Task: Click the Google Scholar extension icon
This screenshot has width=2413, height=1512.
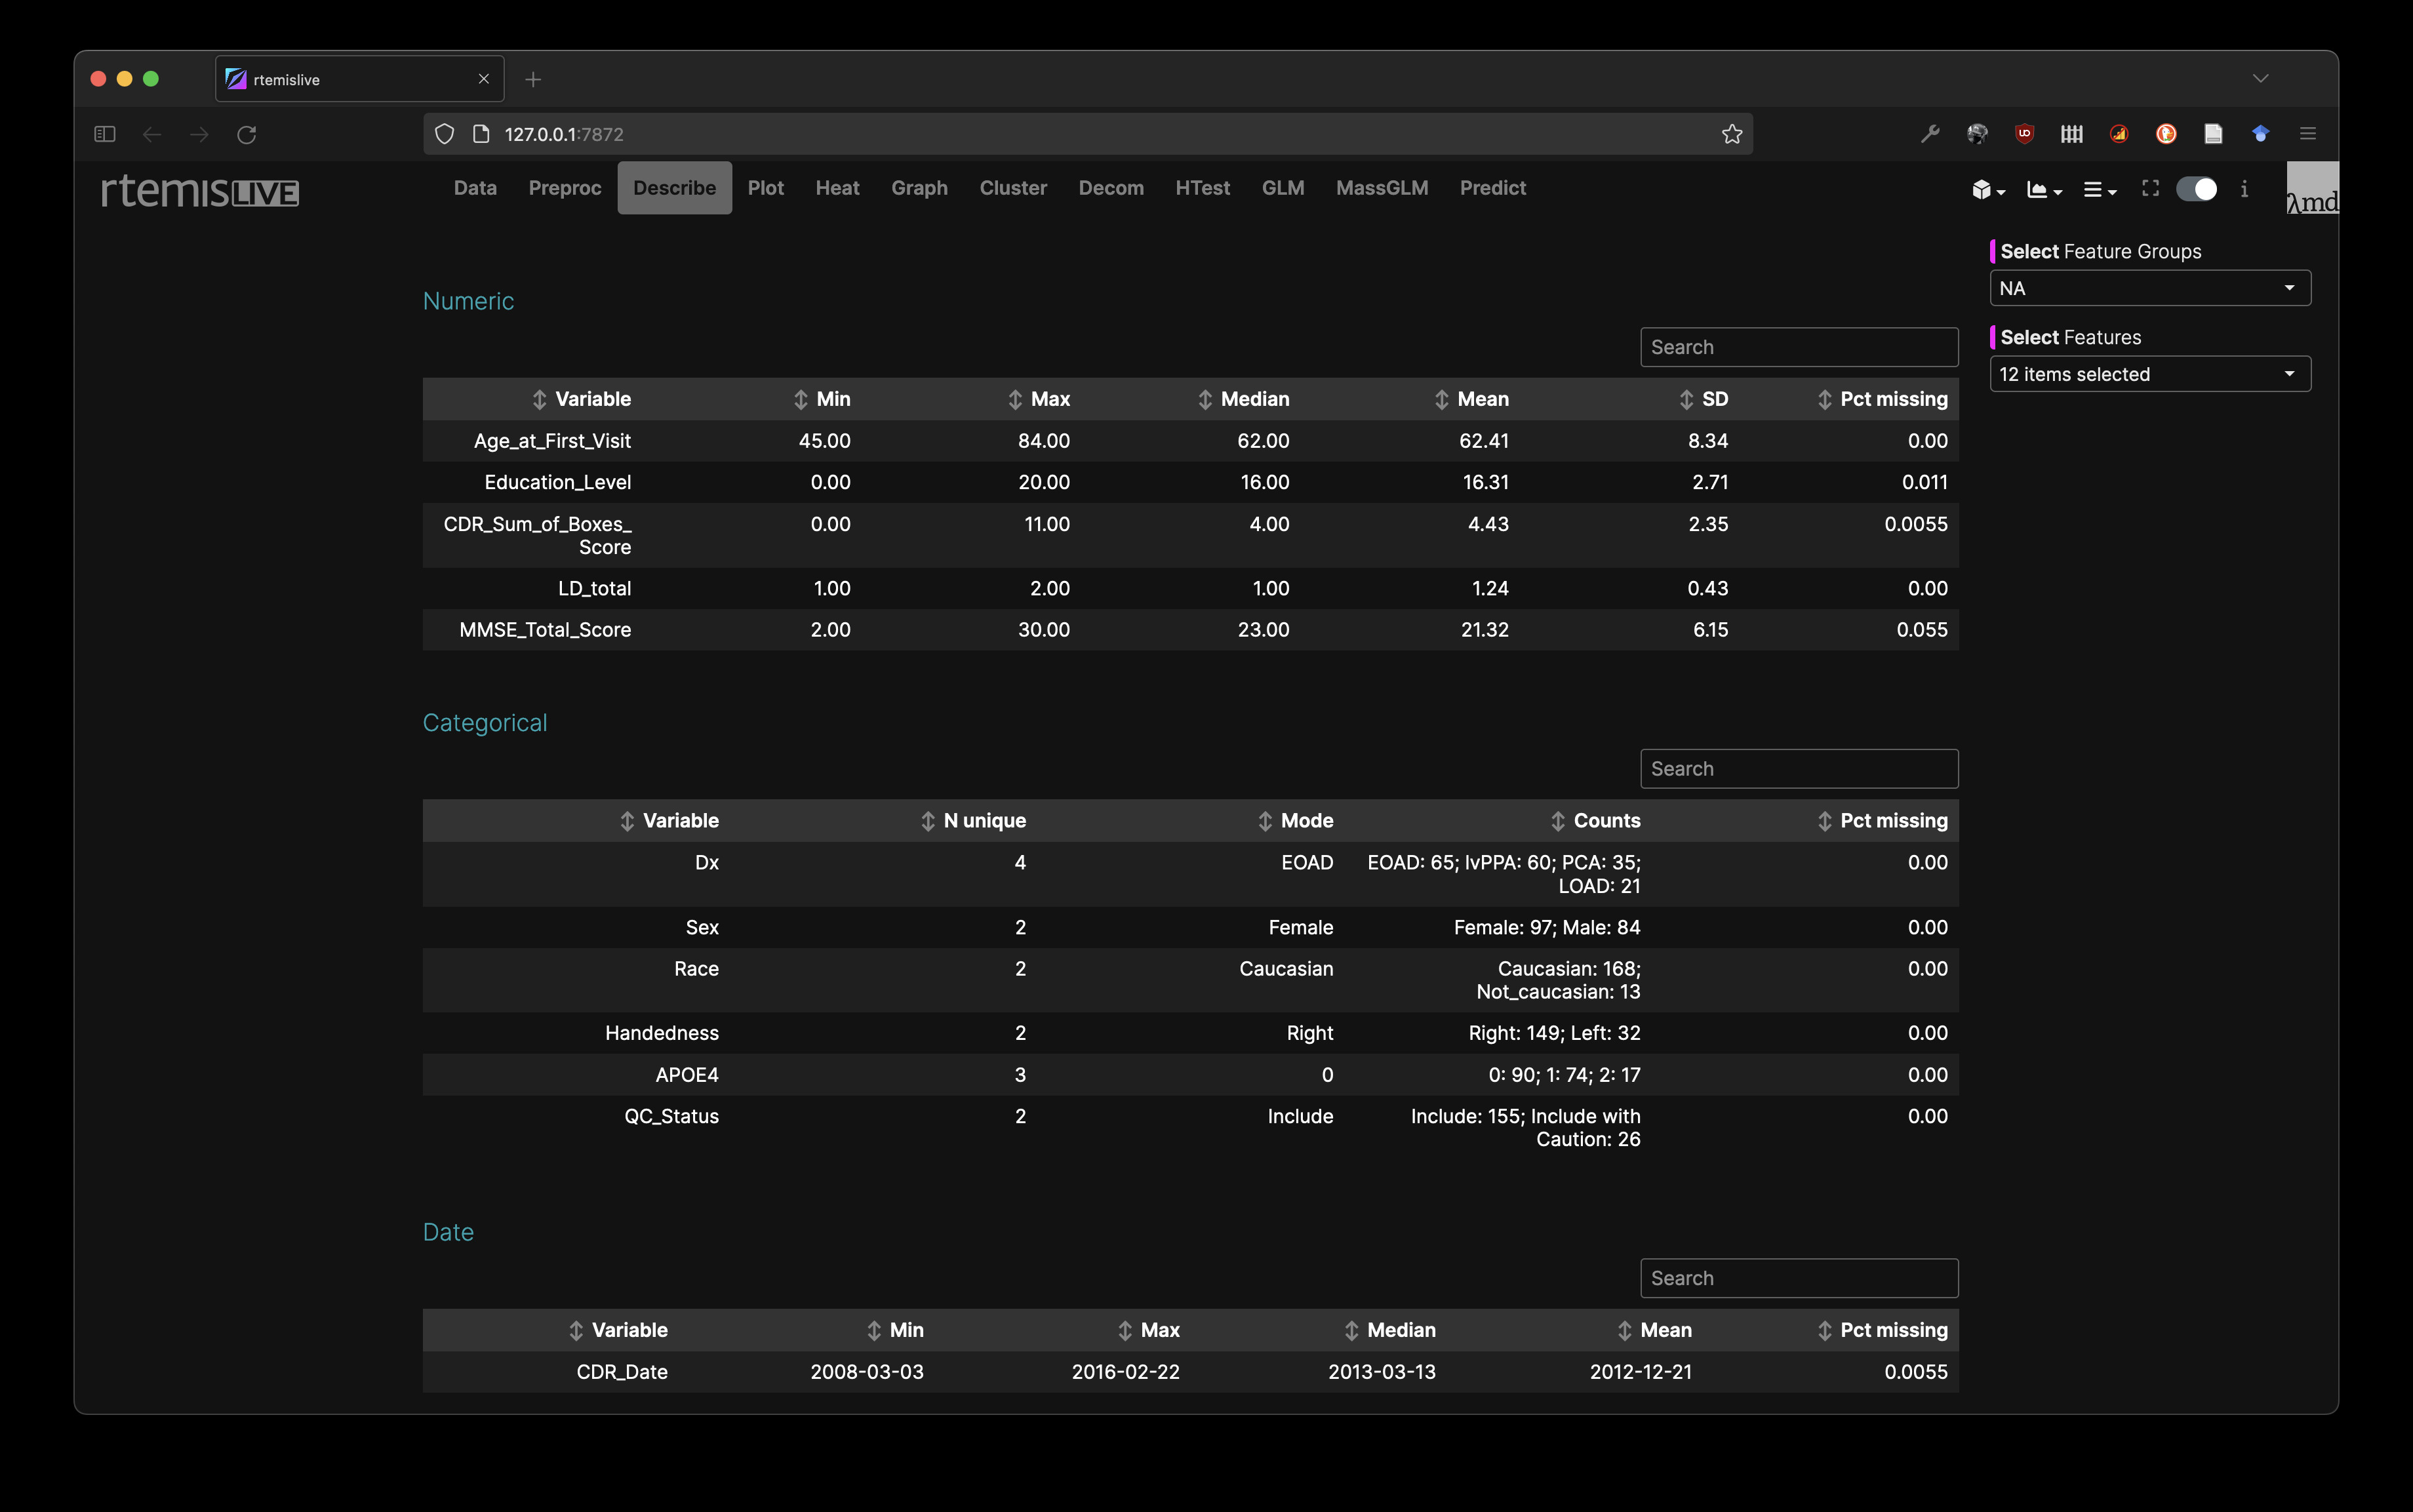Action: point(2260,134)
